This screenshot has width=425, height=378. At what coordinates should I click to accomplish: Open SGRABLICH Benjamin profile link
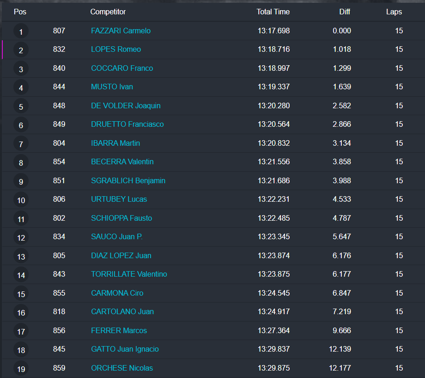[x=128, y=181]
